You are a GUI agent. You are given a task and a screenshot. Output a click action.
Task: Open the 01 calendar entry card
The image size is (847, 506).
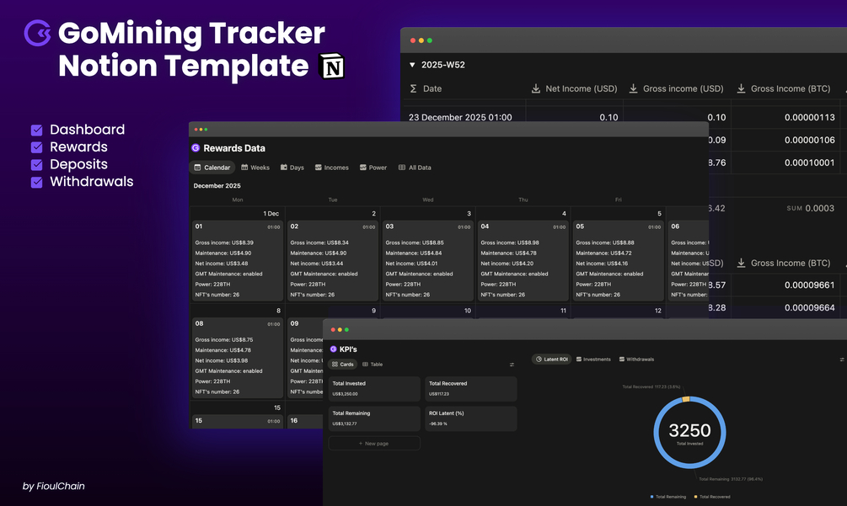(237, 260)
